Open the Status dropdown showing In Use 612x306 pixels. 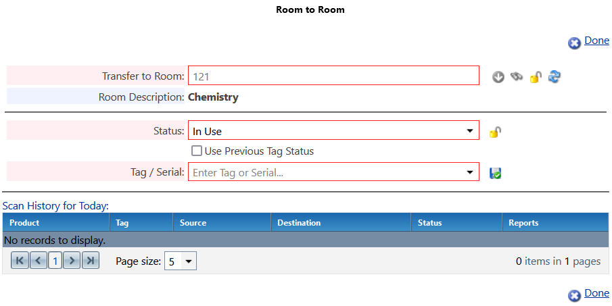pyautogui.click(x=333, y=130)
